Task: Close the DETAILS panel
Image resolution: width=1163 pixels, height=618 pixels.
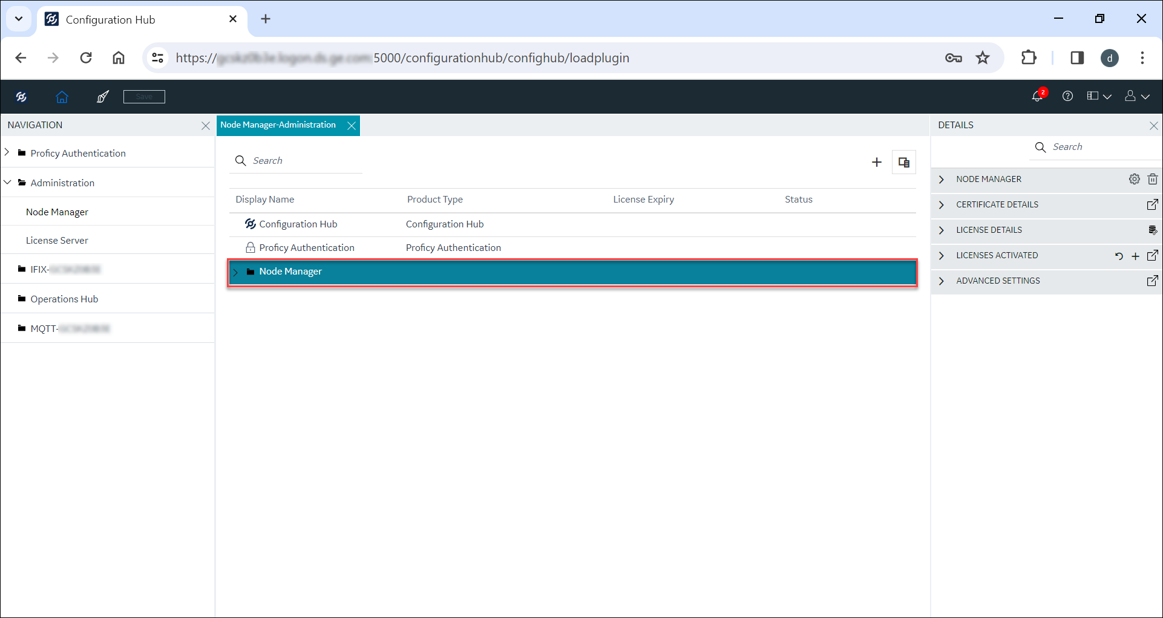Action: click(x=1154, y=126)
